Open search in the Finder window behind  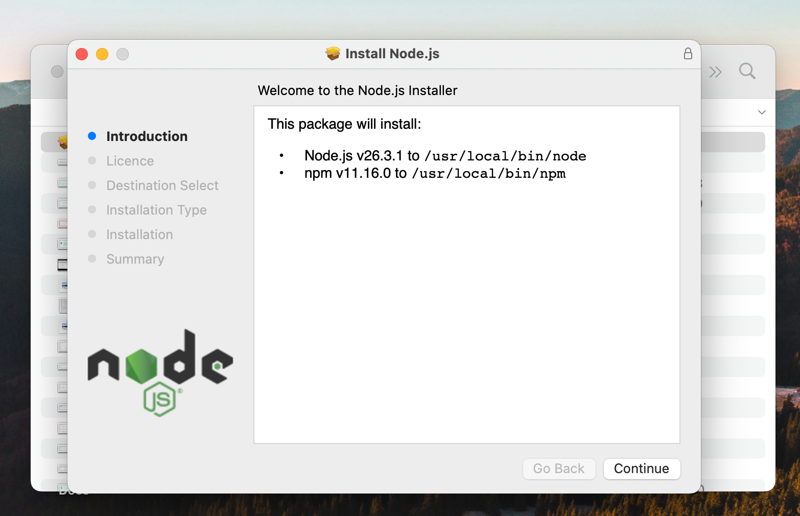[x=747, y=71]
